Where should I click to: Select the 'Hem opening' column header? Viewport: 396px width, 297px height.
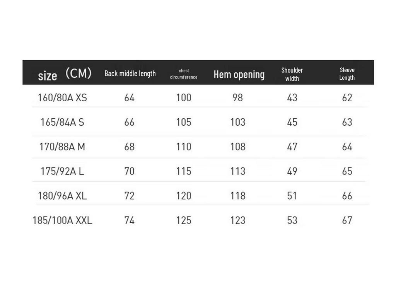coord(239,74)
